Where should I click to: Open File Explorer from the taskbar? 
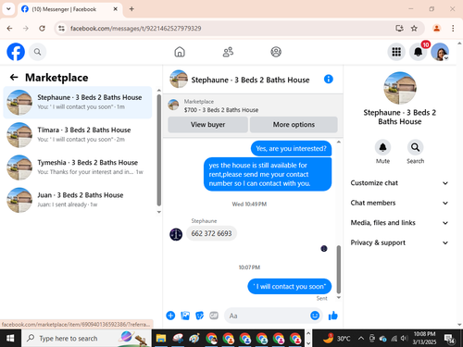coord(161,339)
